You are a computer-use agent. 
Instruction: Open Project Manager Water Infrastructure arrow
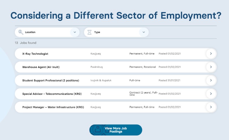click(211, 107)
